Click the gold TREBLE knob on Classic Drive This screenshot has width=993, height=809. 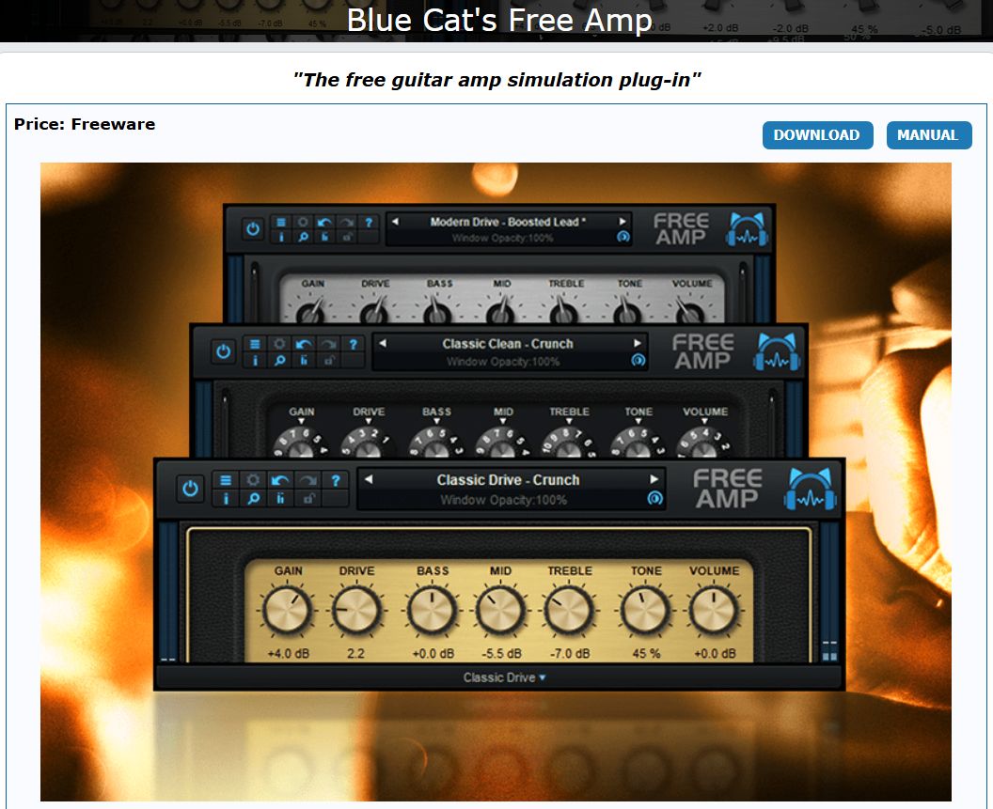pyautogui.click(x=569, y=611)
